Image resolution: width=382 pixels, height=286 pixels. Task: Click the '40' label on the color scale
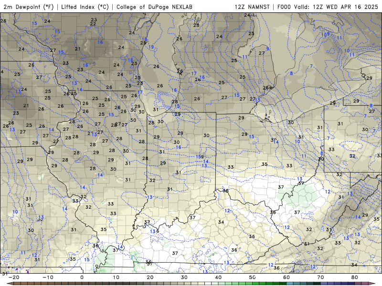[218, 277]
